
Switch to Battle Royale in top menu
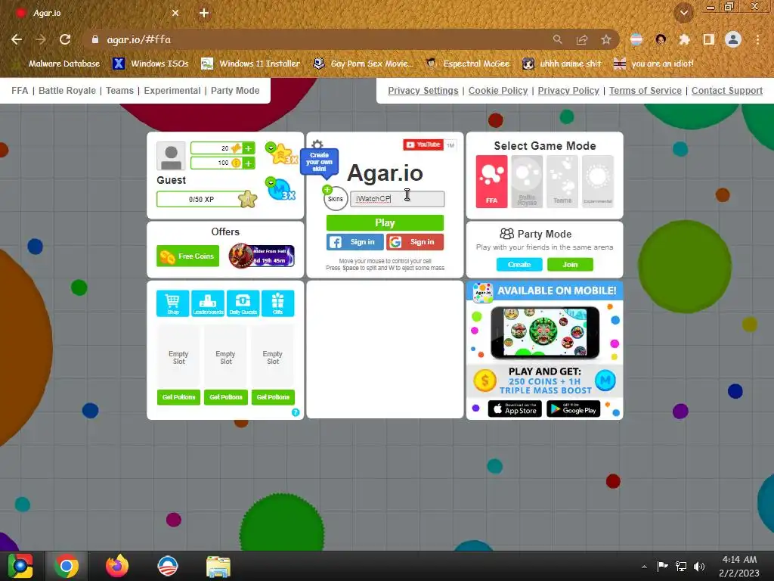tap(67, 91)
